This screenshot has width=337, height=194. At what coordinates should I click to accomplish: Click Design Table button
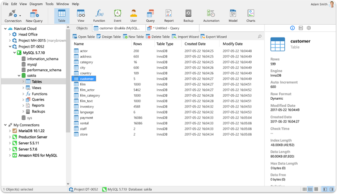click(x=109, y=37)
